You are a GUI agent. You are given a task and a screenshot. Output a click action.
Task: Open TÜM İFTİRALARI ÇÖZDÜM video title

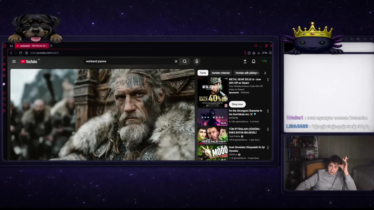coord(244,131)
